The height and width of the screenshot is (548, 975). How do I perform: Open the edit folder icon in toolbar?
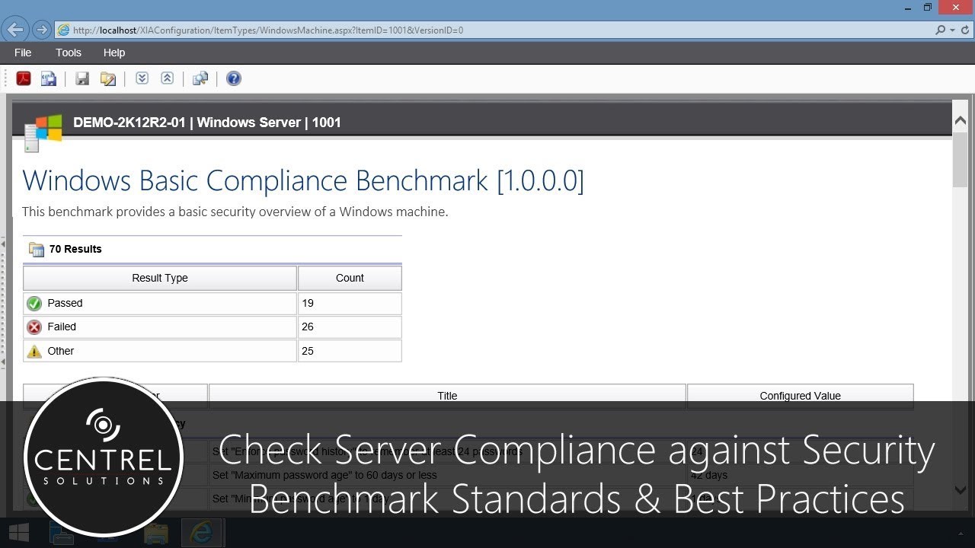click(108, 78)
